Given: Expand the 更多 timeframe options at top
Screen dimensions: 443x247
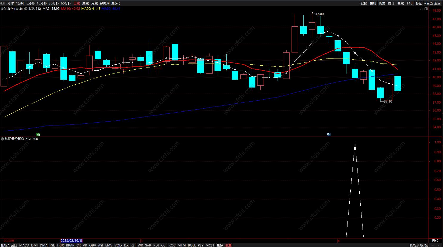Looking at the screenshot, I should pos(116,3).
